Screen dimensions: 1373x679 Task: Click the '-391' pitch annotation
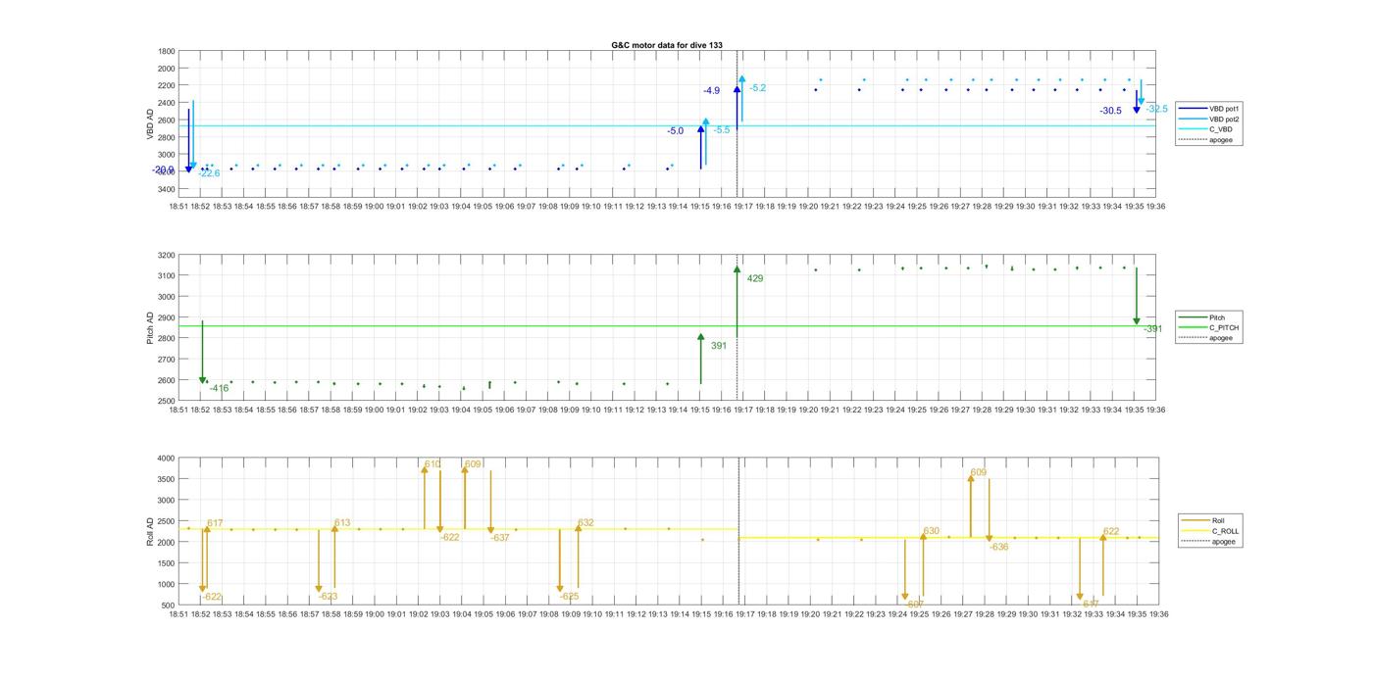click(1152, 329)
